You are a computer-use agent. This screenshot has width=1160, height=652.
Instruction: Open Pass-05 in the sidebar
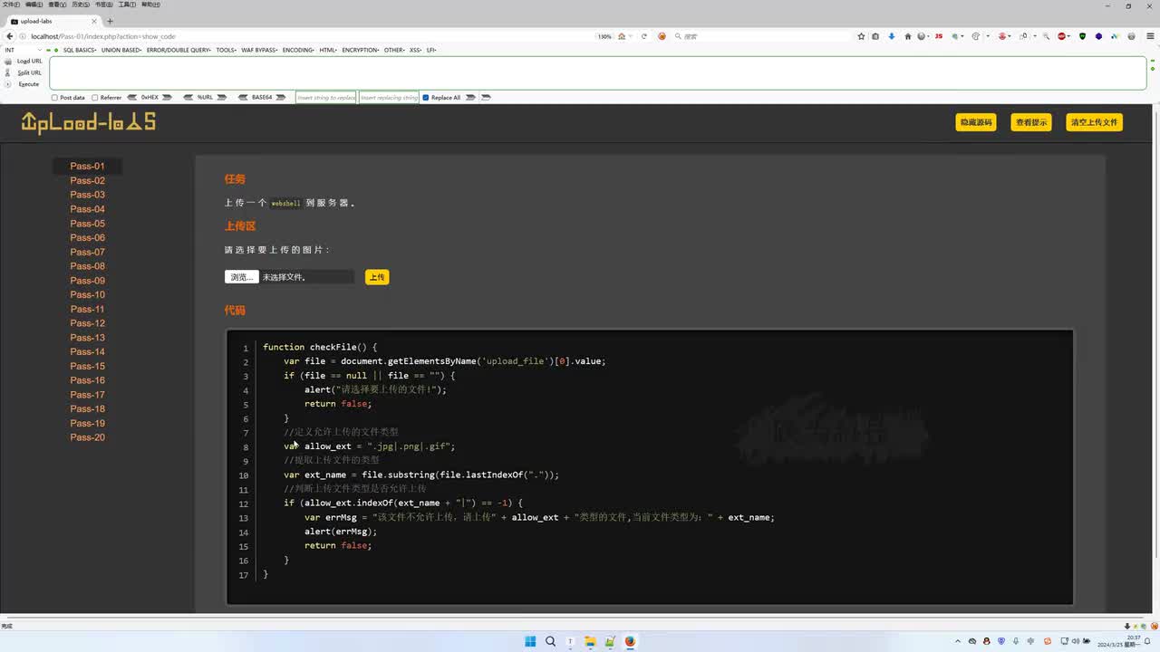tap(88, 224)
